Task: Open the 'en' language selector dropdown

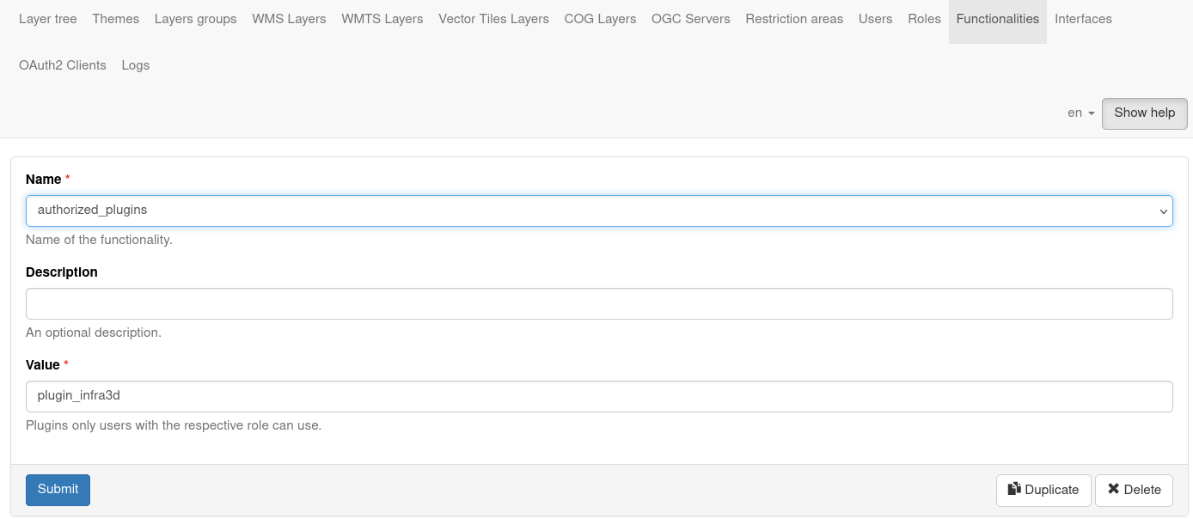Action: click(x=1080, y=113)
